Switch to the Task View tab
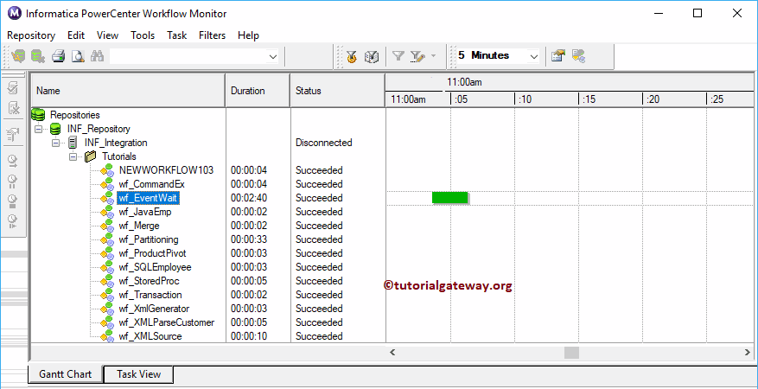The width and height of the screenshot is (758, 389). coord(137,374)
